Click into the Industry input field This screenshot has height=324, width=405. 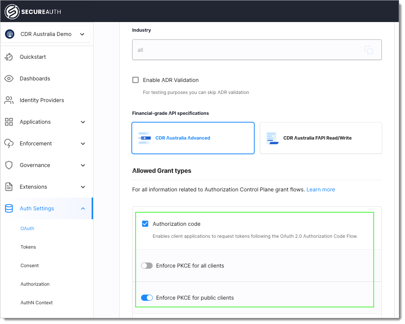tap(257, 50)
